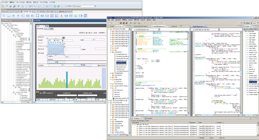Switch to Curl perspective

coord(254,23)
